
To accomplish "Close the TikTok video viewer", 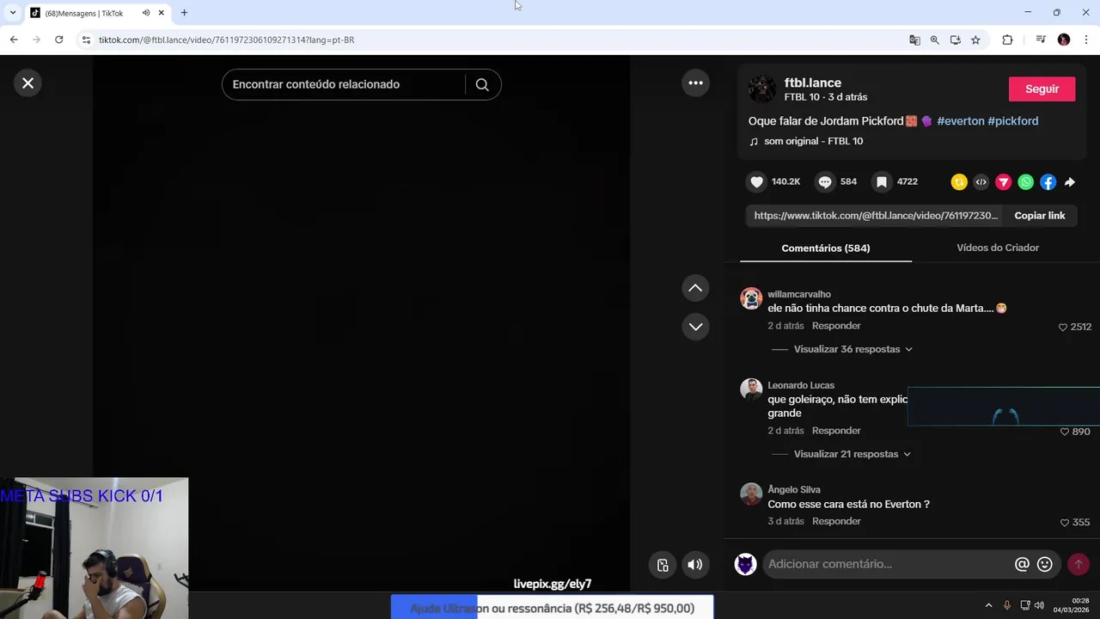I will coord(27,83).
